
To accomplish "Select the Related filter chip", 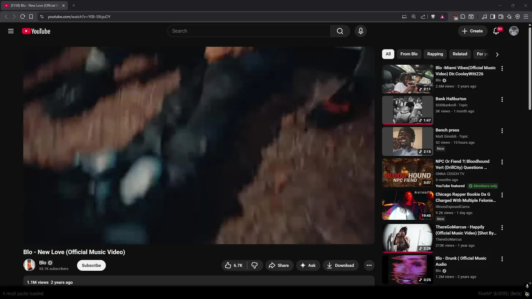I will (x=460, y=54).
